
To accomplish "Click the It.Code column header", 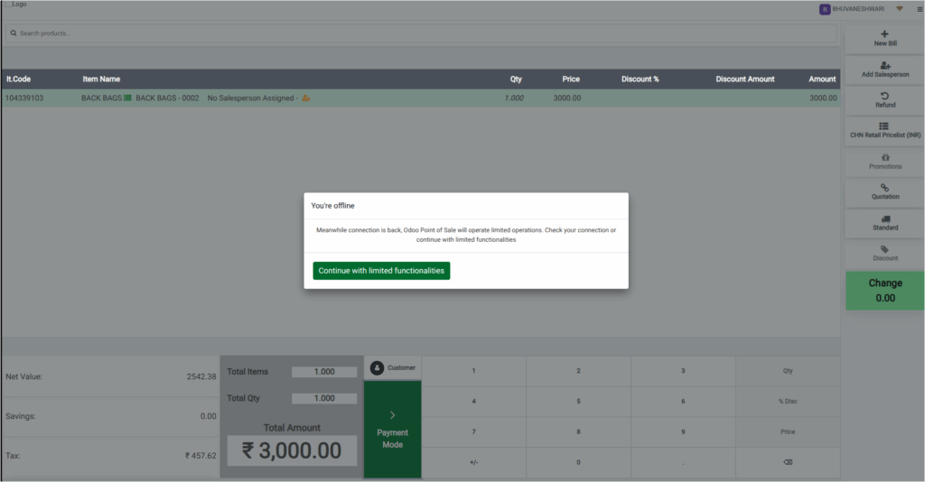I will point(18,79).
